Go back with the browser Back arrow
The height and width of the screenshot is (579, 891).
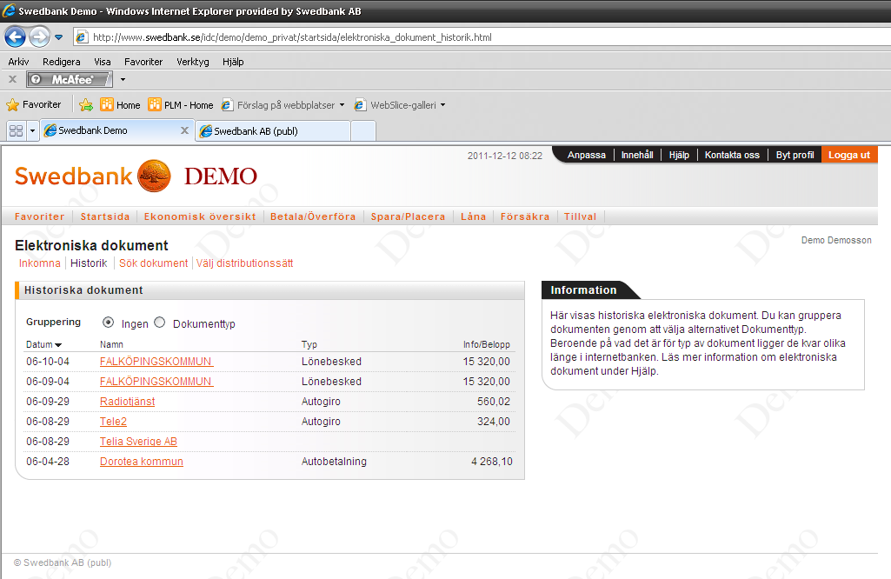point(16,37)
